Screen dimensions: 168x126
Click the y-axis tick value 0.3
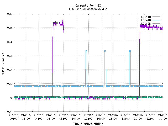click(x=9, y=56)
